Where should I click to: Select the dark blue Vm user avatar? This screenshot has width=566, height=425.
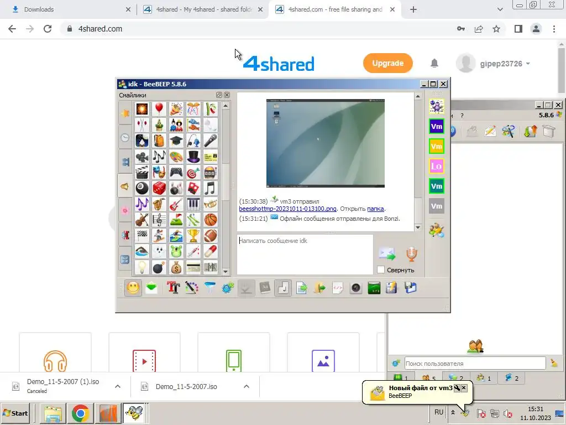click(x=437, y=127)
